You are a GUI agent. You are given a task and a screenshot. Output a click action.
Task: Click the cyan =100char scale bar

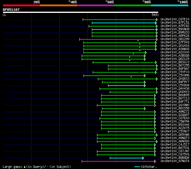(x=137, y=167)
